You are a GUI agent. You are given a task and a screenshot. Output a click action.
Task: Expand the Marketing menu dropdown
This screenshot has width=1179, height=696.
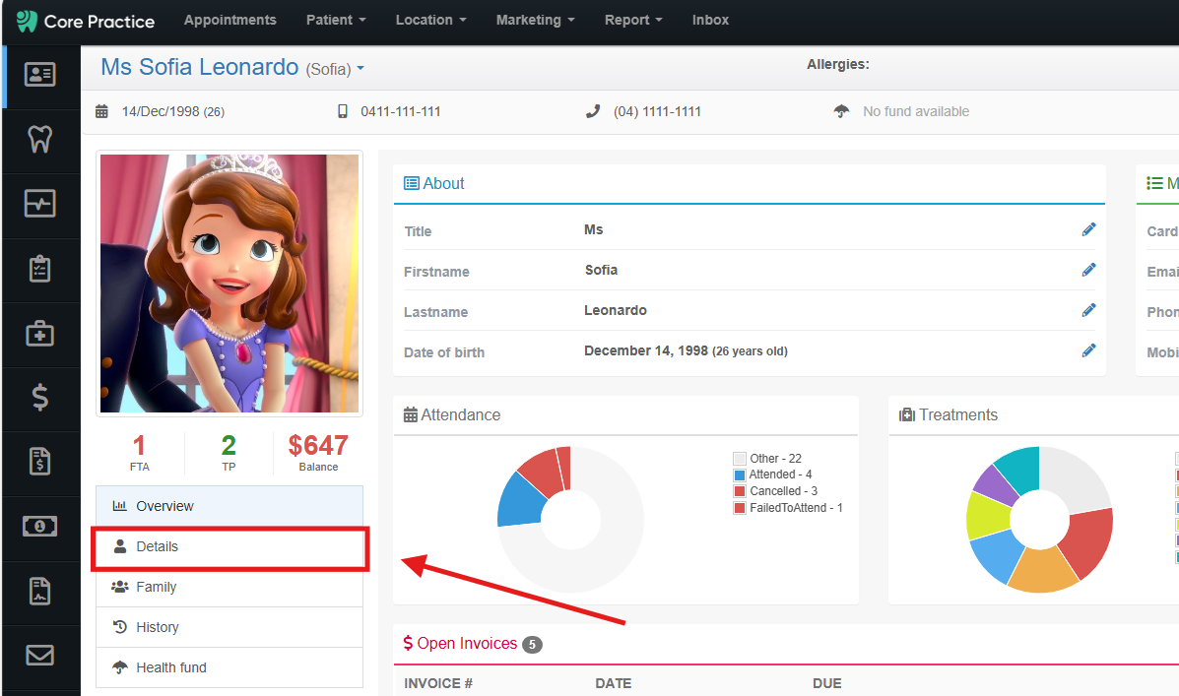pyautogui.click(x=536, y=21)
